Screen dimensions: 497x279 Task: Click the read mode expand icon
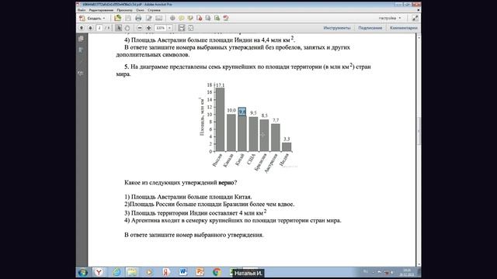[x=415, y=18]
